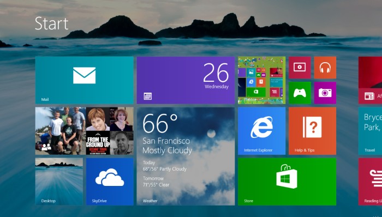This screenshot has width=382, height=217.
Task: Open the Travel tile
Action: [x=371, y=131]
